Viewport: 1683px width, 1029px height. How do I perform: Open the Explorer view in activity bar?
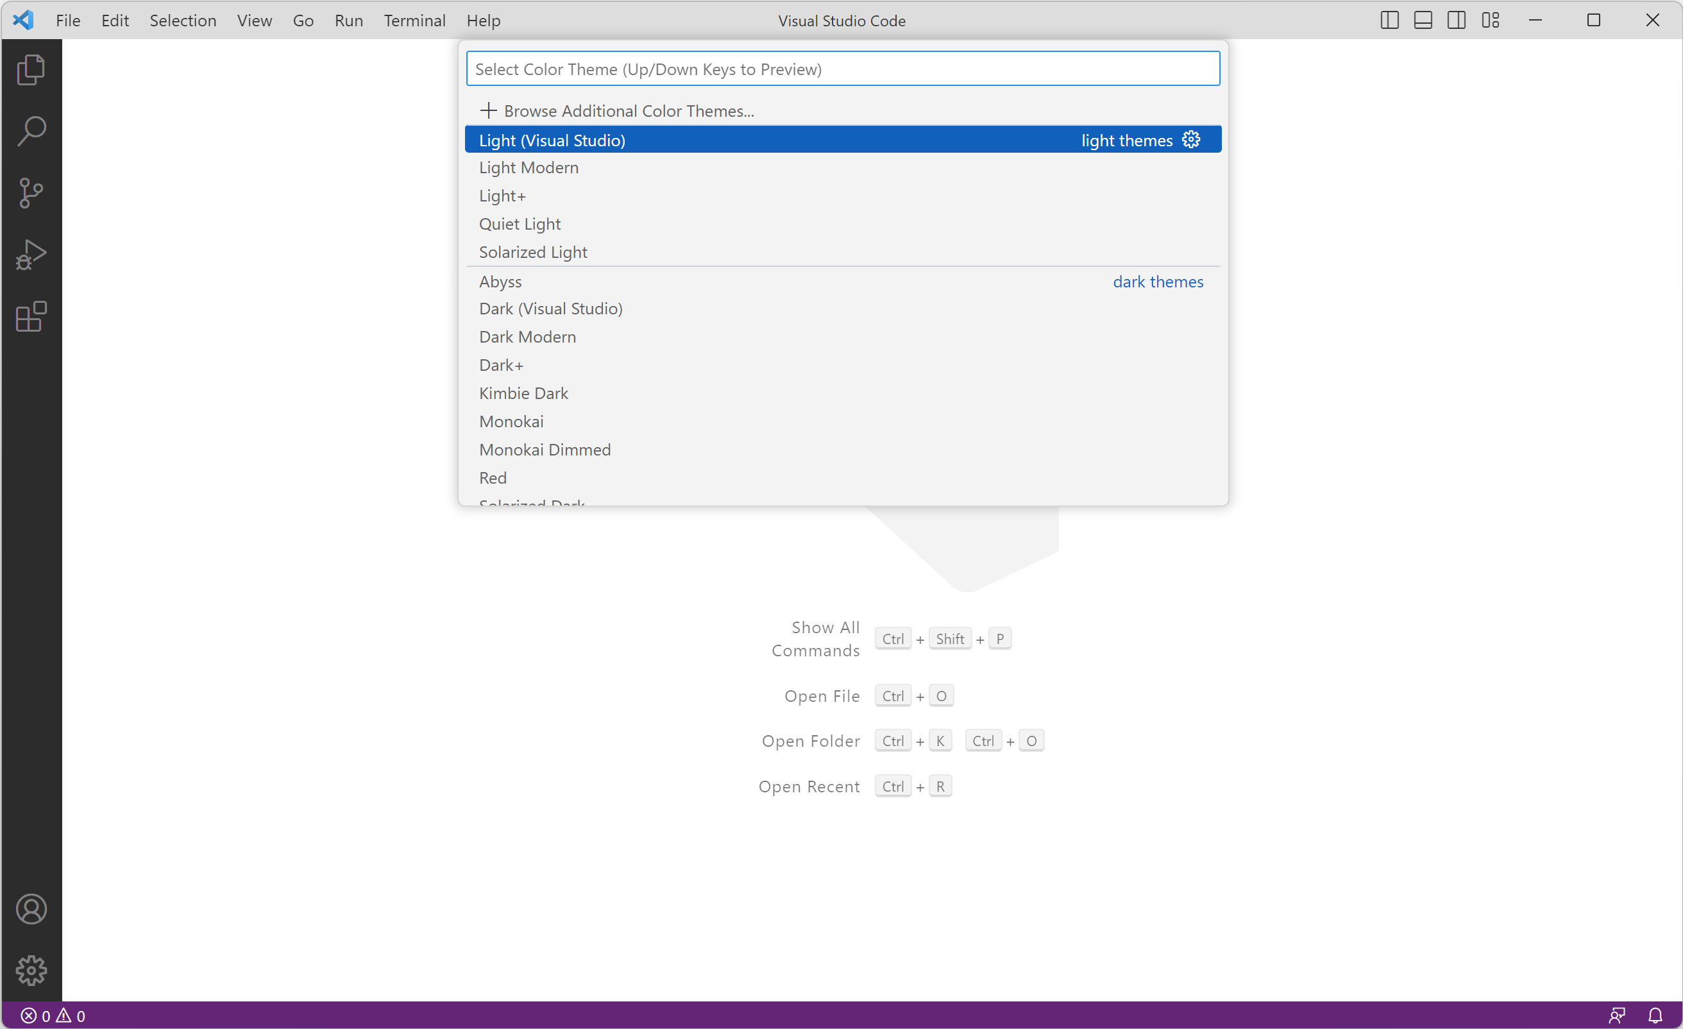[x=31, y=70]
